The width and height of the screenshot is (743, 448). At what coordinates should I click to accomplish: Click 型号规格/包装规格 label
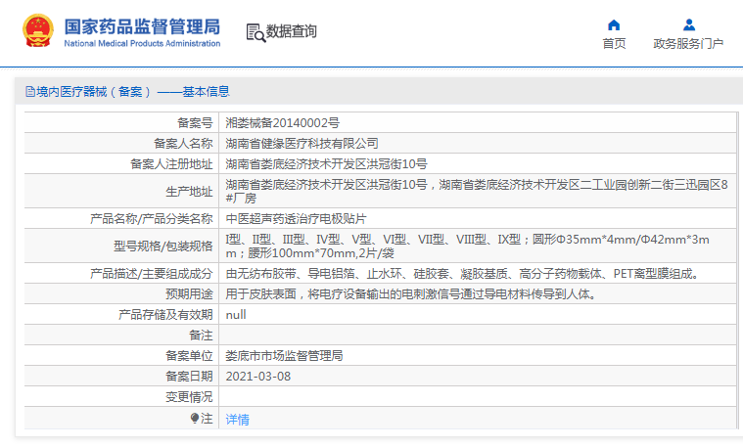[163, 246]
